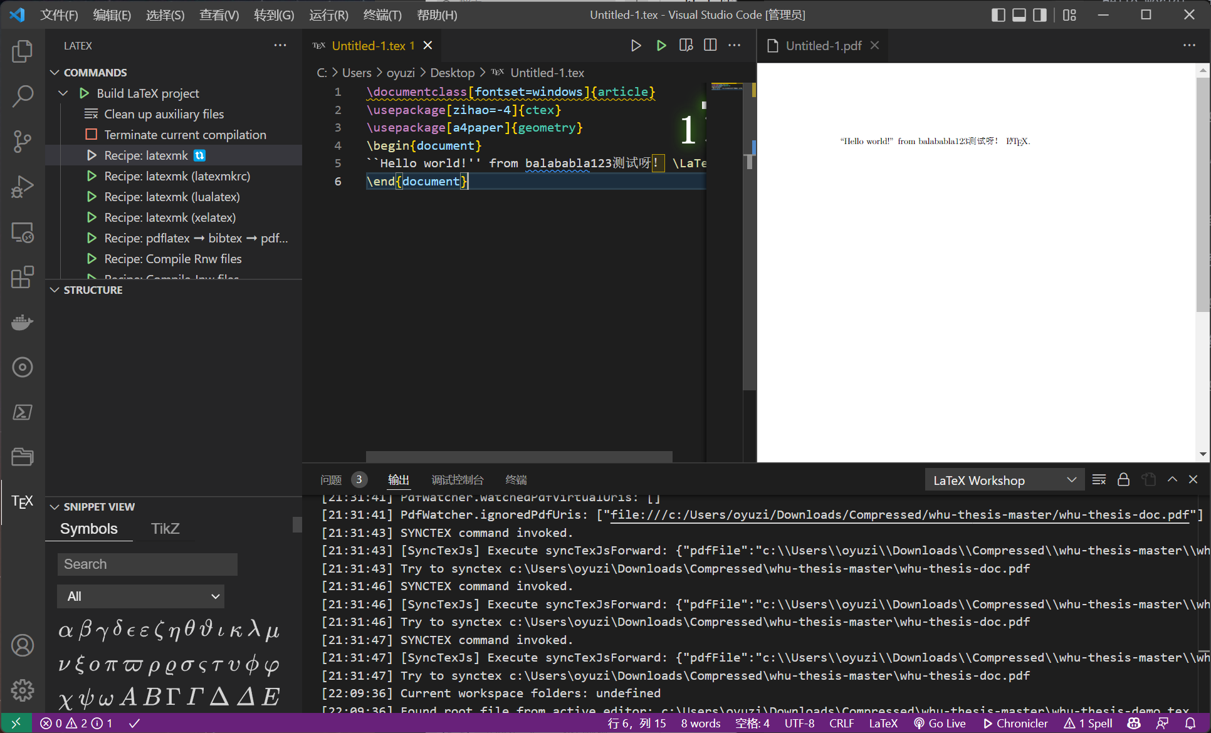This screenshot has width=1211, height=733.
Task: Toggle Secondary Side Bar layout button
Action: [x=1040, y=15]
